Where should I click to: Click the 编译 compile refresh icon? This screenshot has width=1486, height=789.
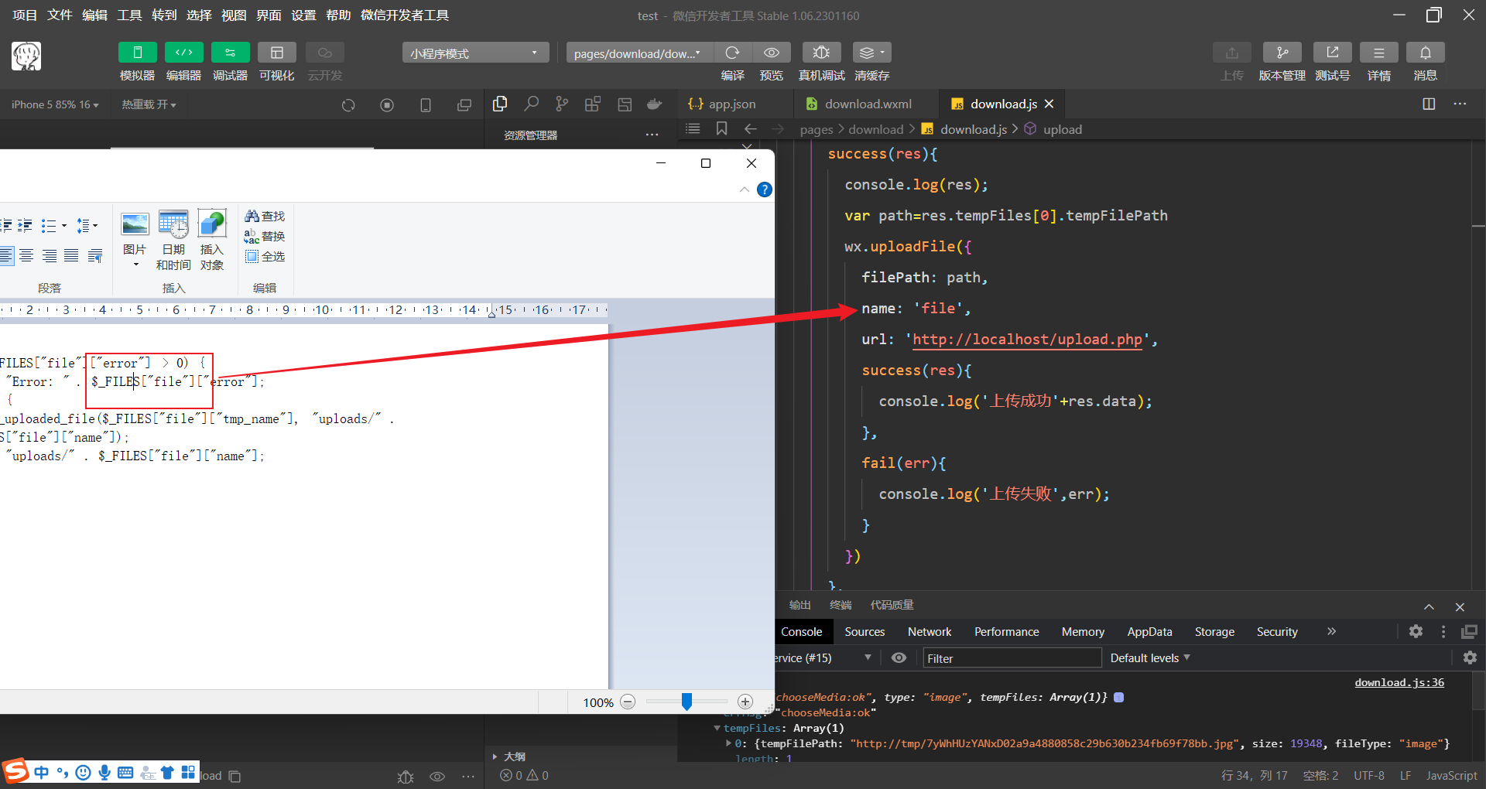(x=732, y=53)
